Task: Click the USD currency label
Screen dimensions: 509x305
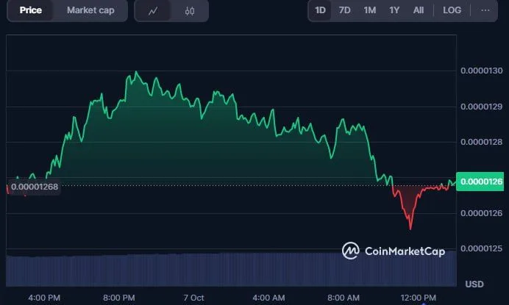Action: [x=474, y=284]
